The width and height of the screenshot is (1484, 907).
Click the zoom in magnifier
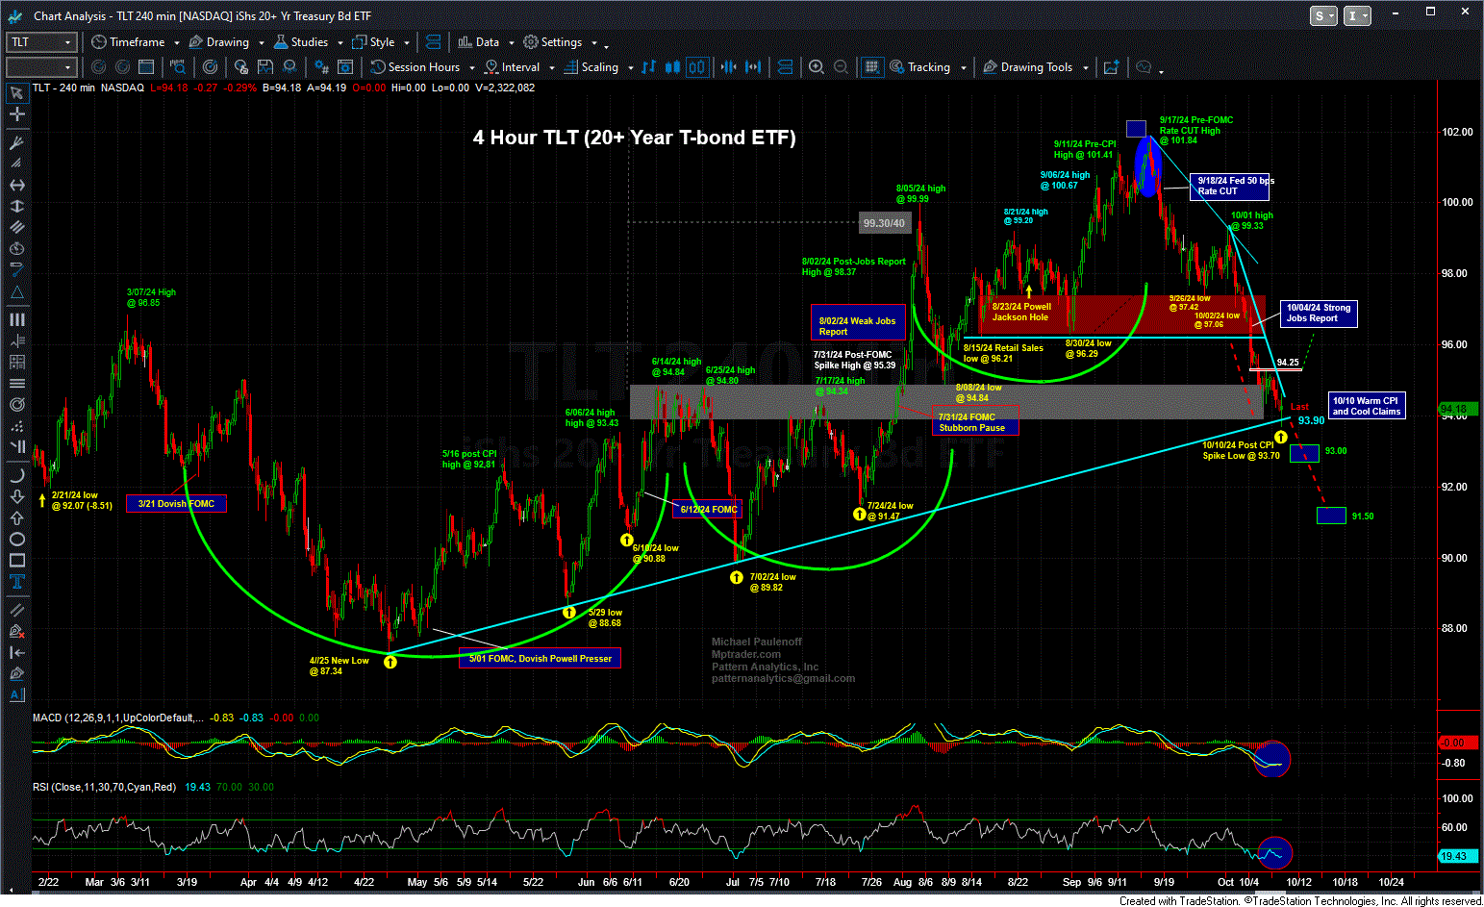coord(817,66)
